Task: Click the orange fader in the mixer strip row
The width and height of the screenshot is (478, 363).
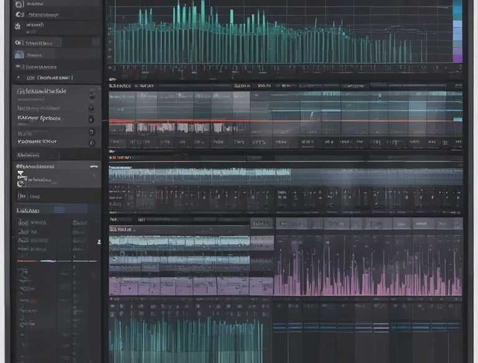Action: pyautogui.click(x=166, y=196)
